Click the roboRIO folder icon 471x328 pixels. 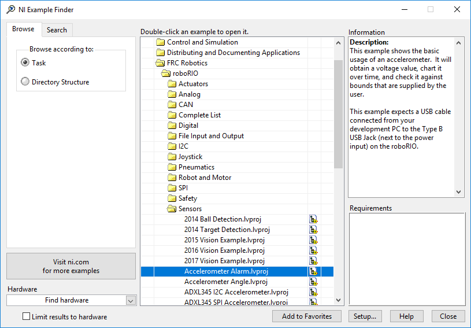pyautogui.click(x=166, y=73)
